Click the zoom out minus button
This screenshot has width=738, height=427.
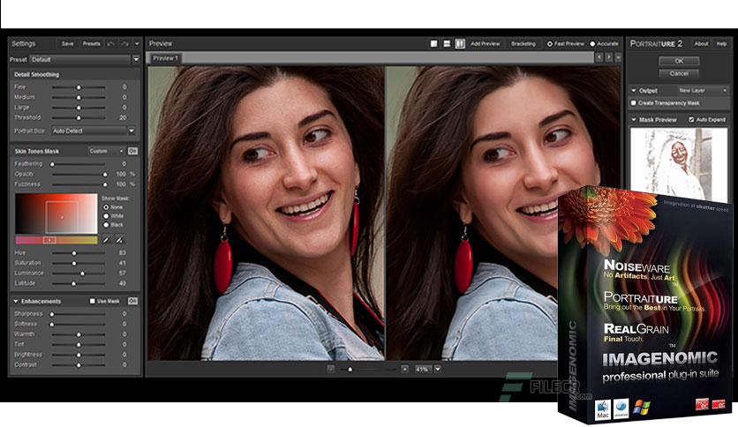(x=330, y=369)
